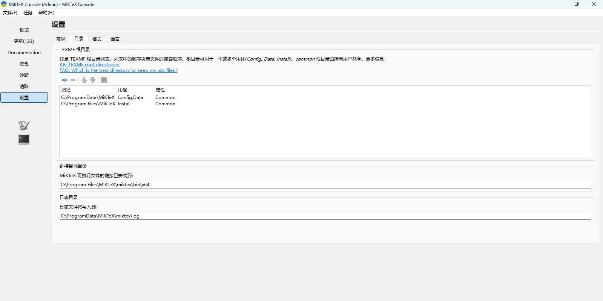Open the command prompt terminal icon
This screenshot has width=603, height=301.
(24, 139)
